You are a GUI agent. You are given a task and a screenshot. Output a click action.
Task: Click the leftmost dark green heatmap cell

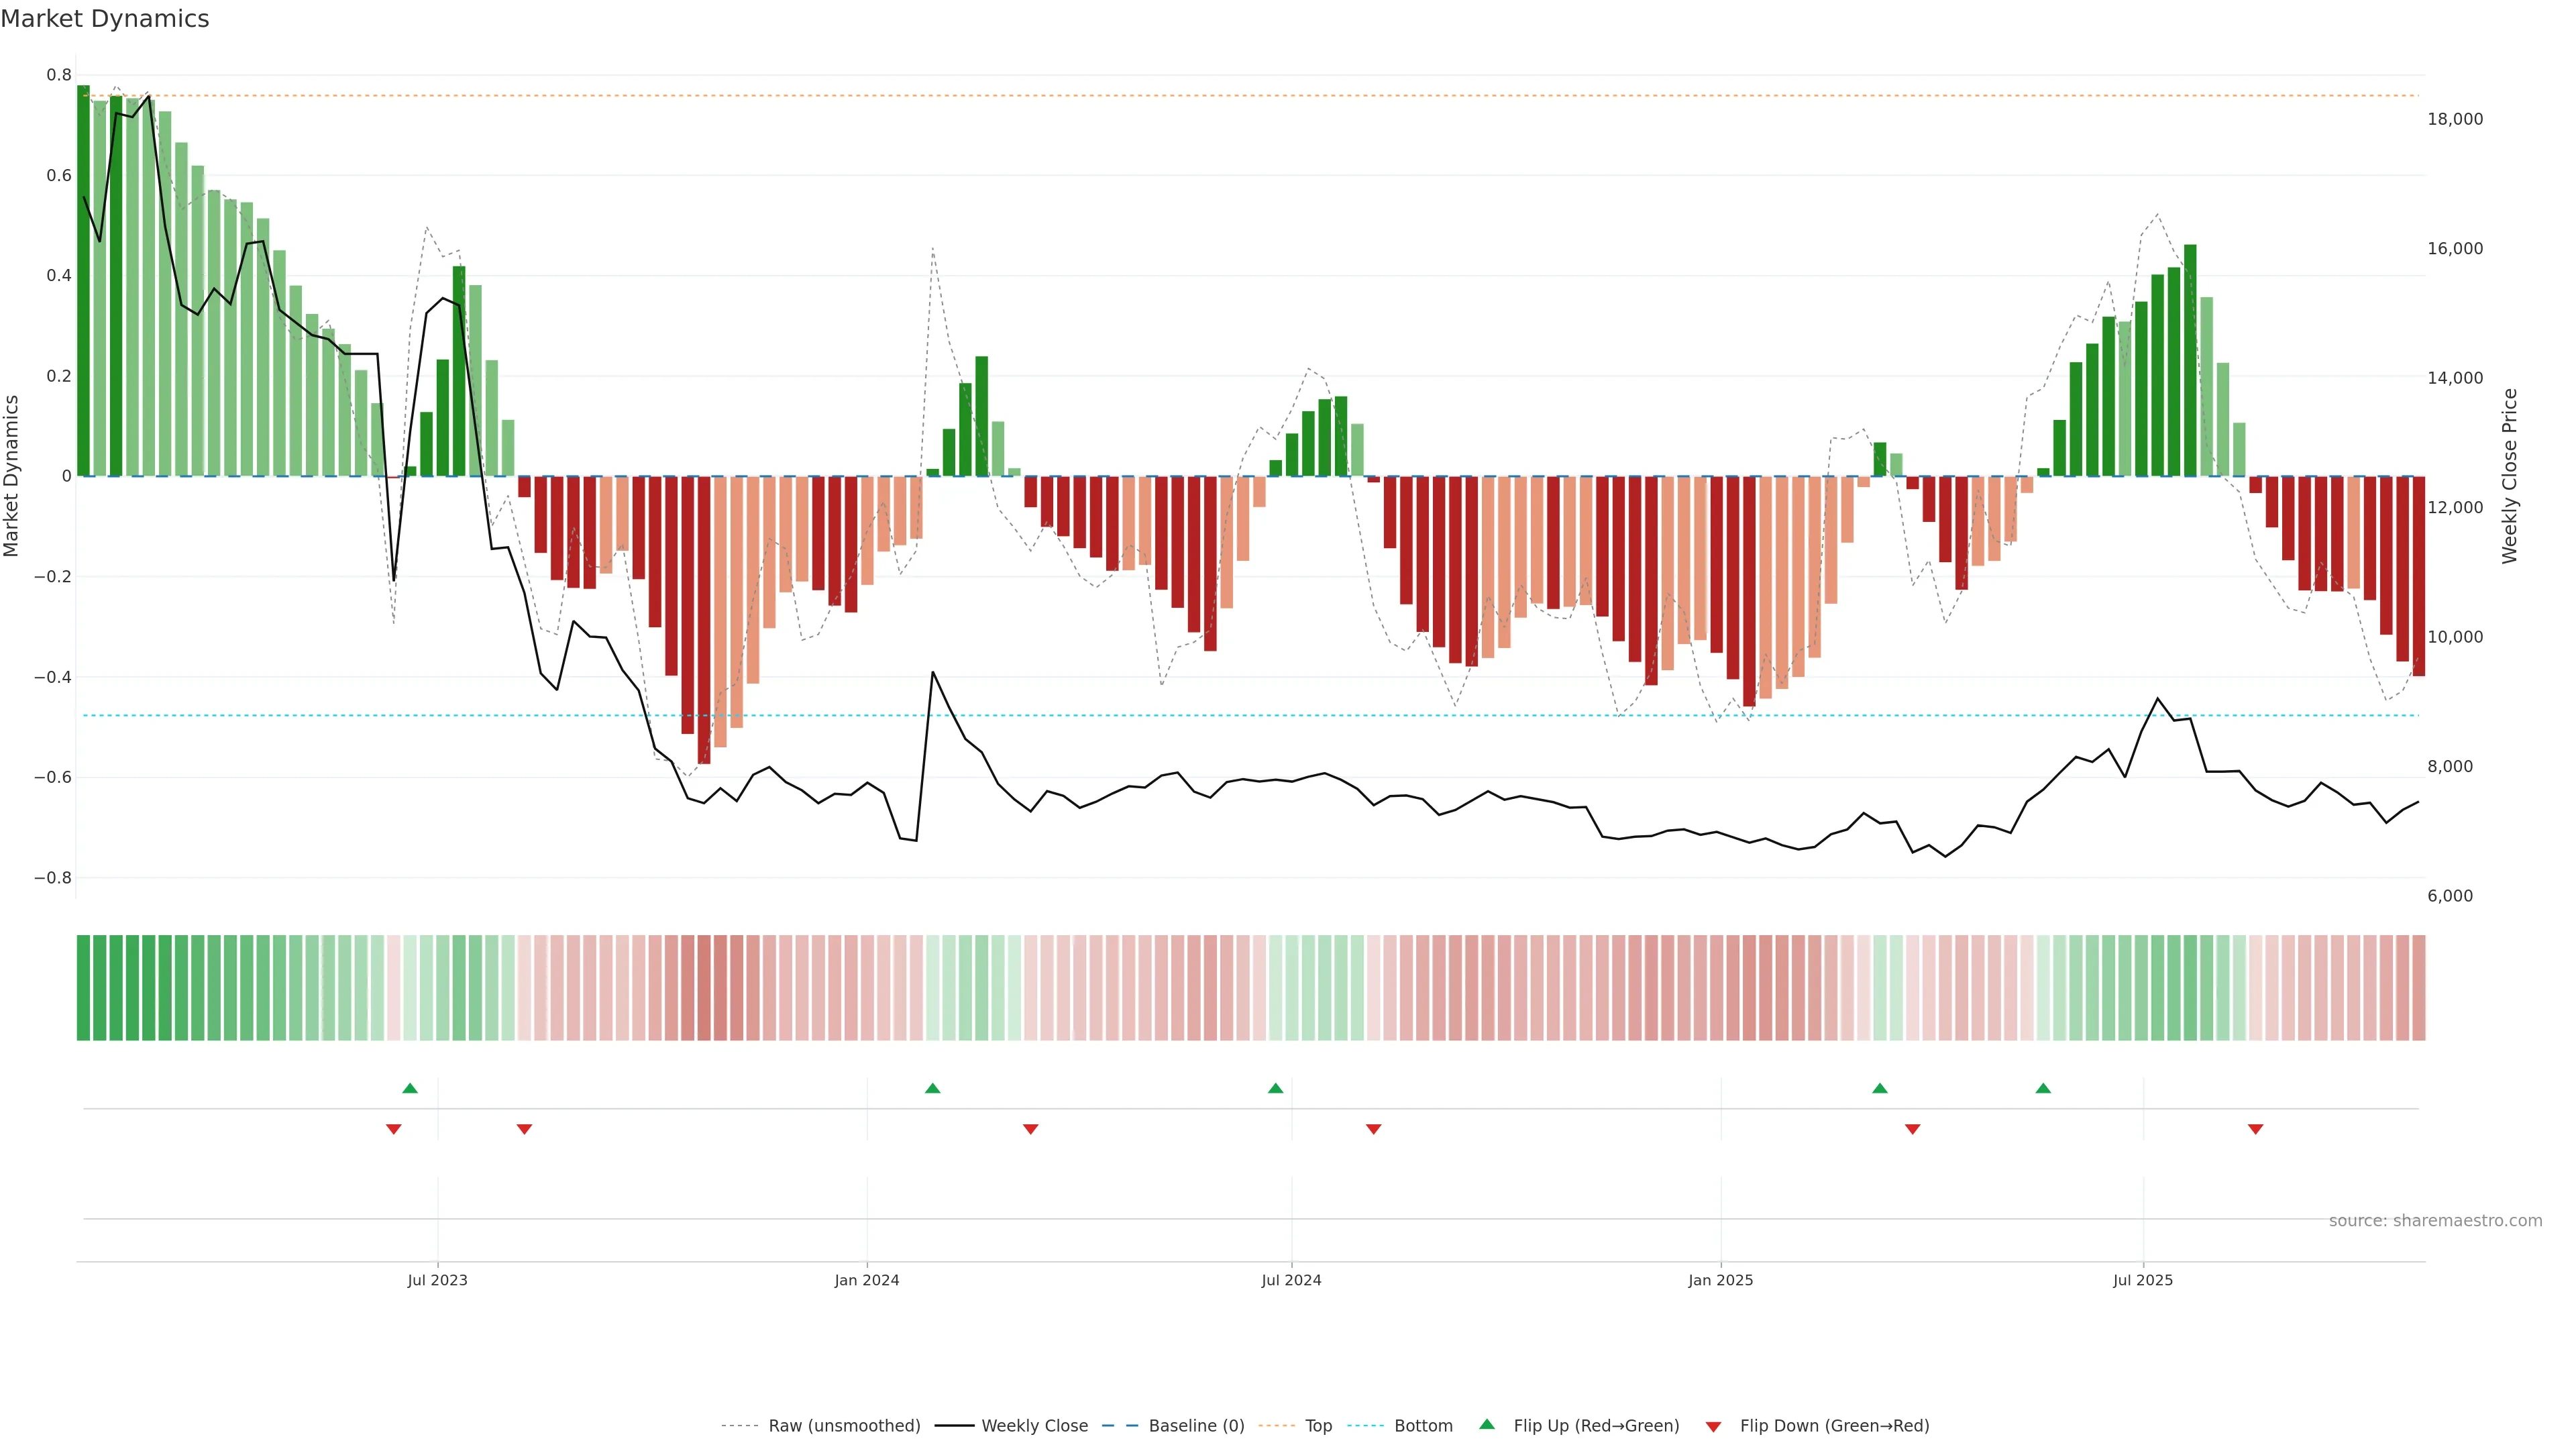tap(83, 988)
